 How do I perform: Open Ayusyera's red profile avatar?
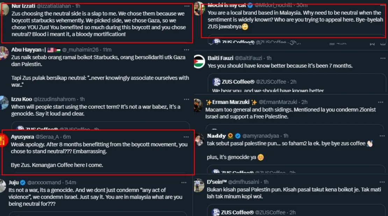point(3,140)
